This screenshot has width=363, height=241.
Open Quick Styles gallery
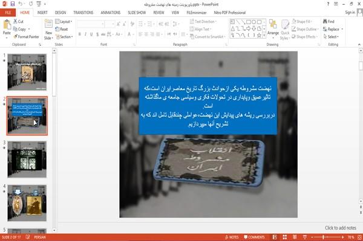pos(285,30)
